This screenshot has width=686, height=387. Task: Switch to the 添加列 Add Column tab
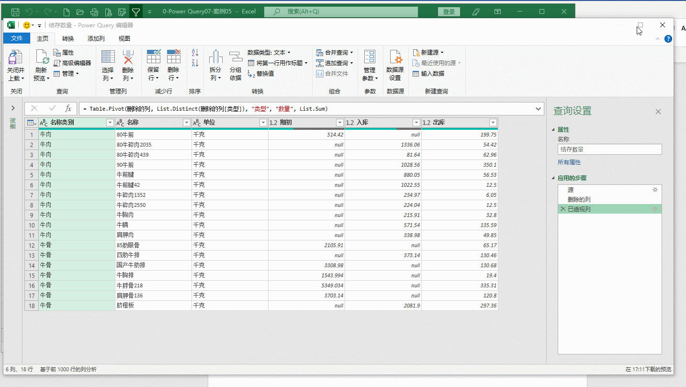pyautogui.click(x=96, y=39)
